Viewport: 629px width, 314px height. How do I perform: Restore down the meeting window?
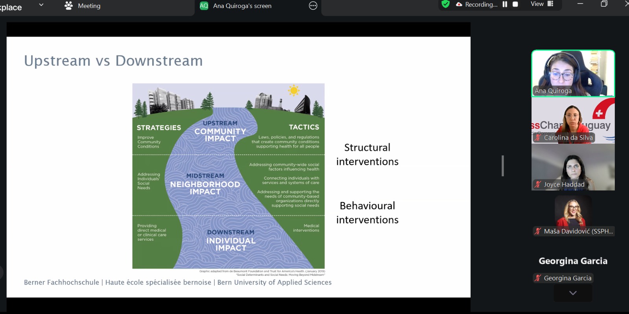tap(604, 4)
